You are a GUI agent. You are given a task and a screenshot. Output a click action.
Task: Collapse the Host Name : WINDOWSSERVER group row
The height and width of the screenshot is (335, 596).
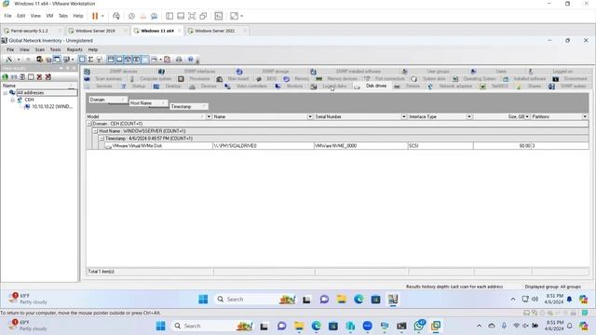pyautogui.click(x=95, y=131)
